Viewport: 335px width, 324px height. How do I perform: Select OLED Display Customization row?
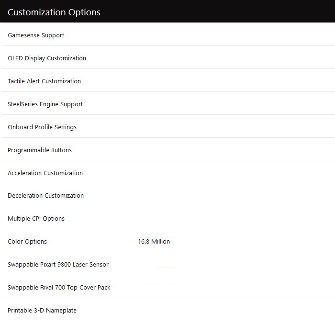click(x=168, y=58)
